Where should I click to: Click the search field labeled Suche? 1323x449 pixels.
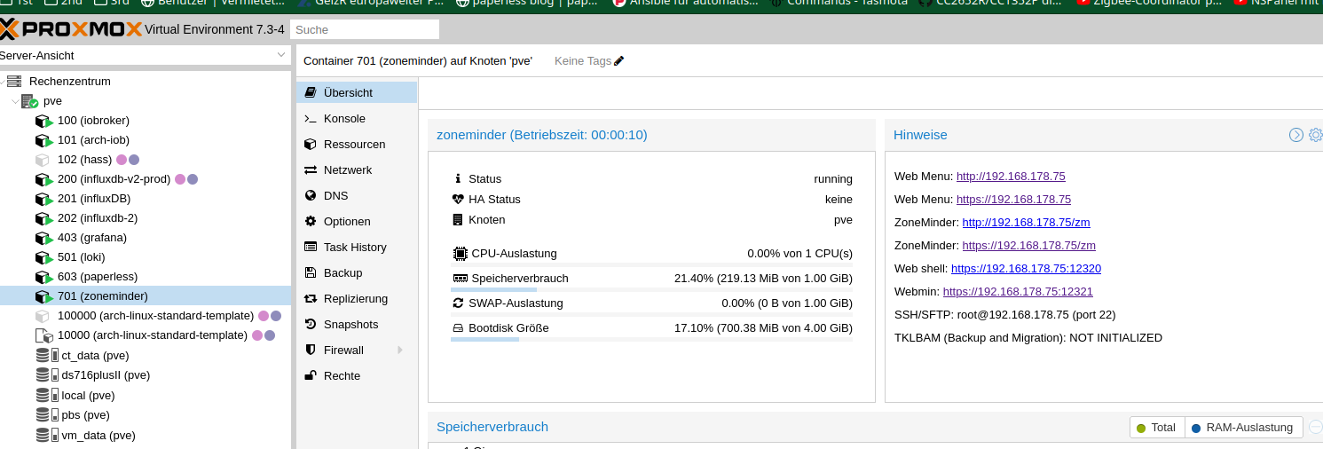point(365,29)
